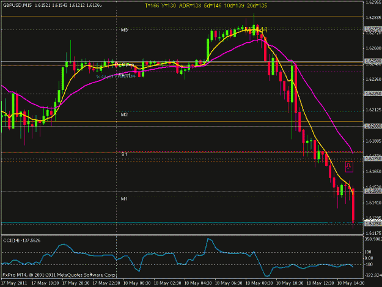
Task: Click the 1.62360 price axis label
Action: tap(373, 80)
